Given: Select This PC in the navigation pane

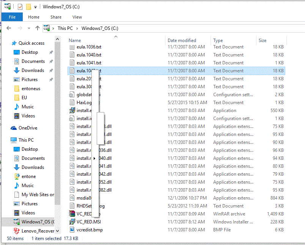Looking at the screenshot, I should (26, 140).
